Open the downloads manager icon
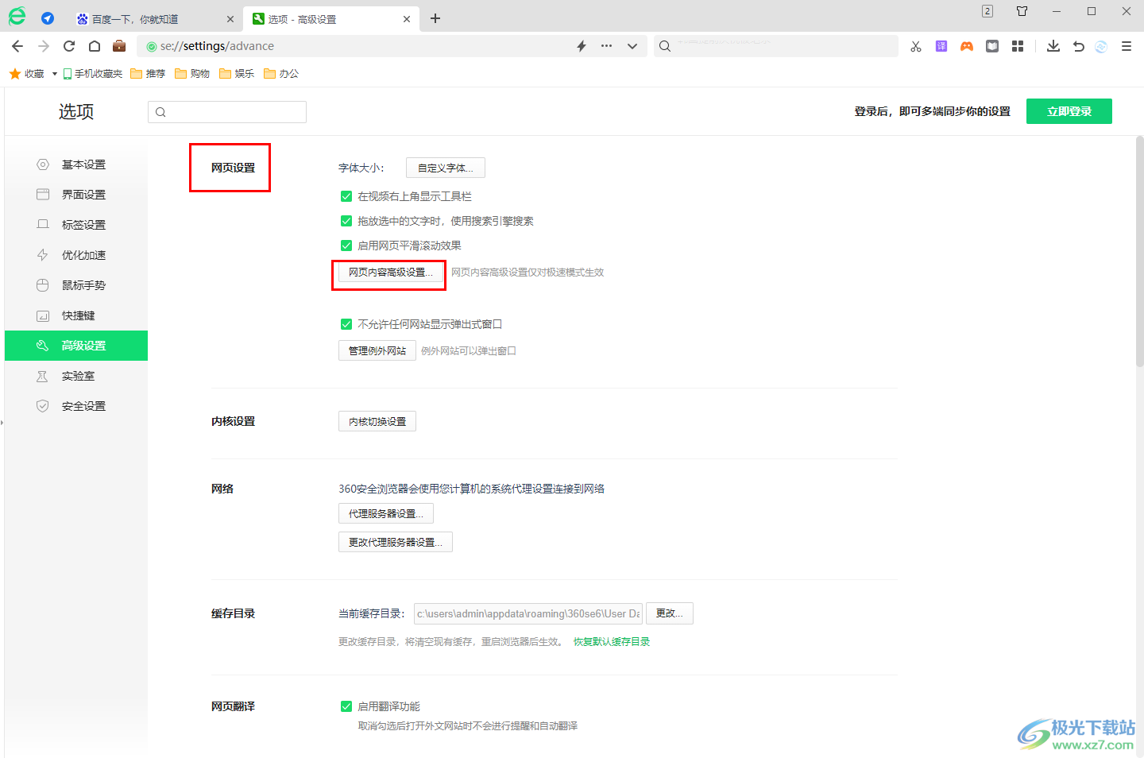This screenshot has width=1144, height=758. [1053, 46]
